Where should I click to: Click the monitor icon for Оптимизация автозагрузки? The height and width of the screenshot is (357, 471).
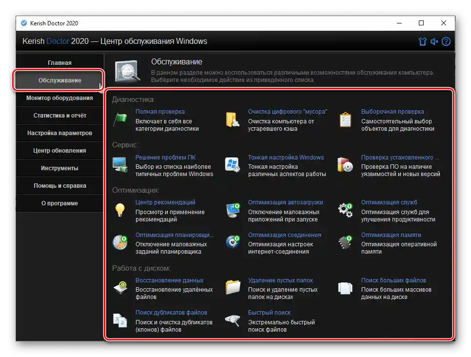[233, 210]
